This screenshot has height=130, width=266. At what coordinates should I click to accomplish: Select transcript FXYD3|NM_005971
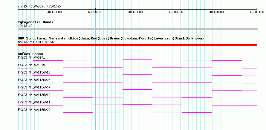coord(31,58)
